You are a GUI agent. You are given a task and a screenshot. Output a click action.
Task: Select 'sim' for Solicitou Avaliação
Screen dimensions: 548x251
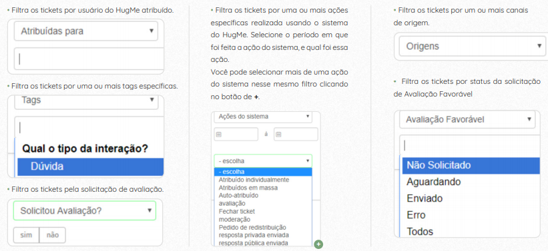coord(26,235)
